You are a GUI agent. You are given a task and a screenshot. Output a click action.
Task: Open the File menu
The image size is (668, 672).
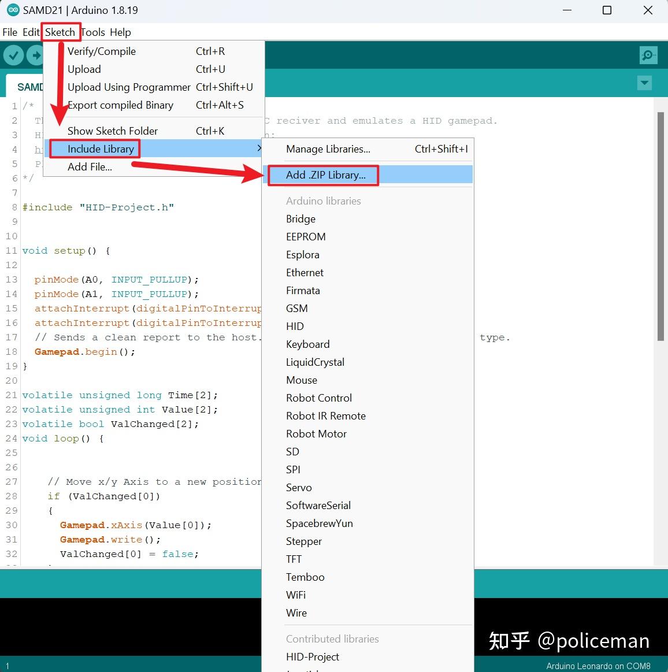click(x=9, y=32)
